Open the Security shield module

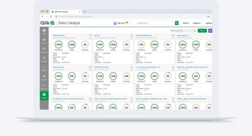(44, 87)
